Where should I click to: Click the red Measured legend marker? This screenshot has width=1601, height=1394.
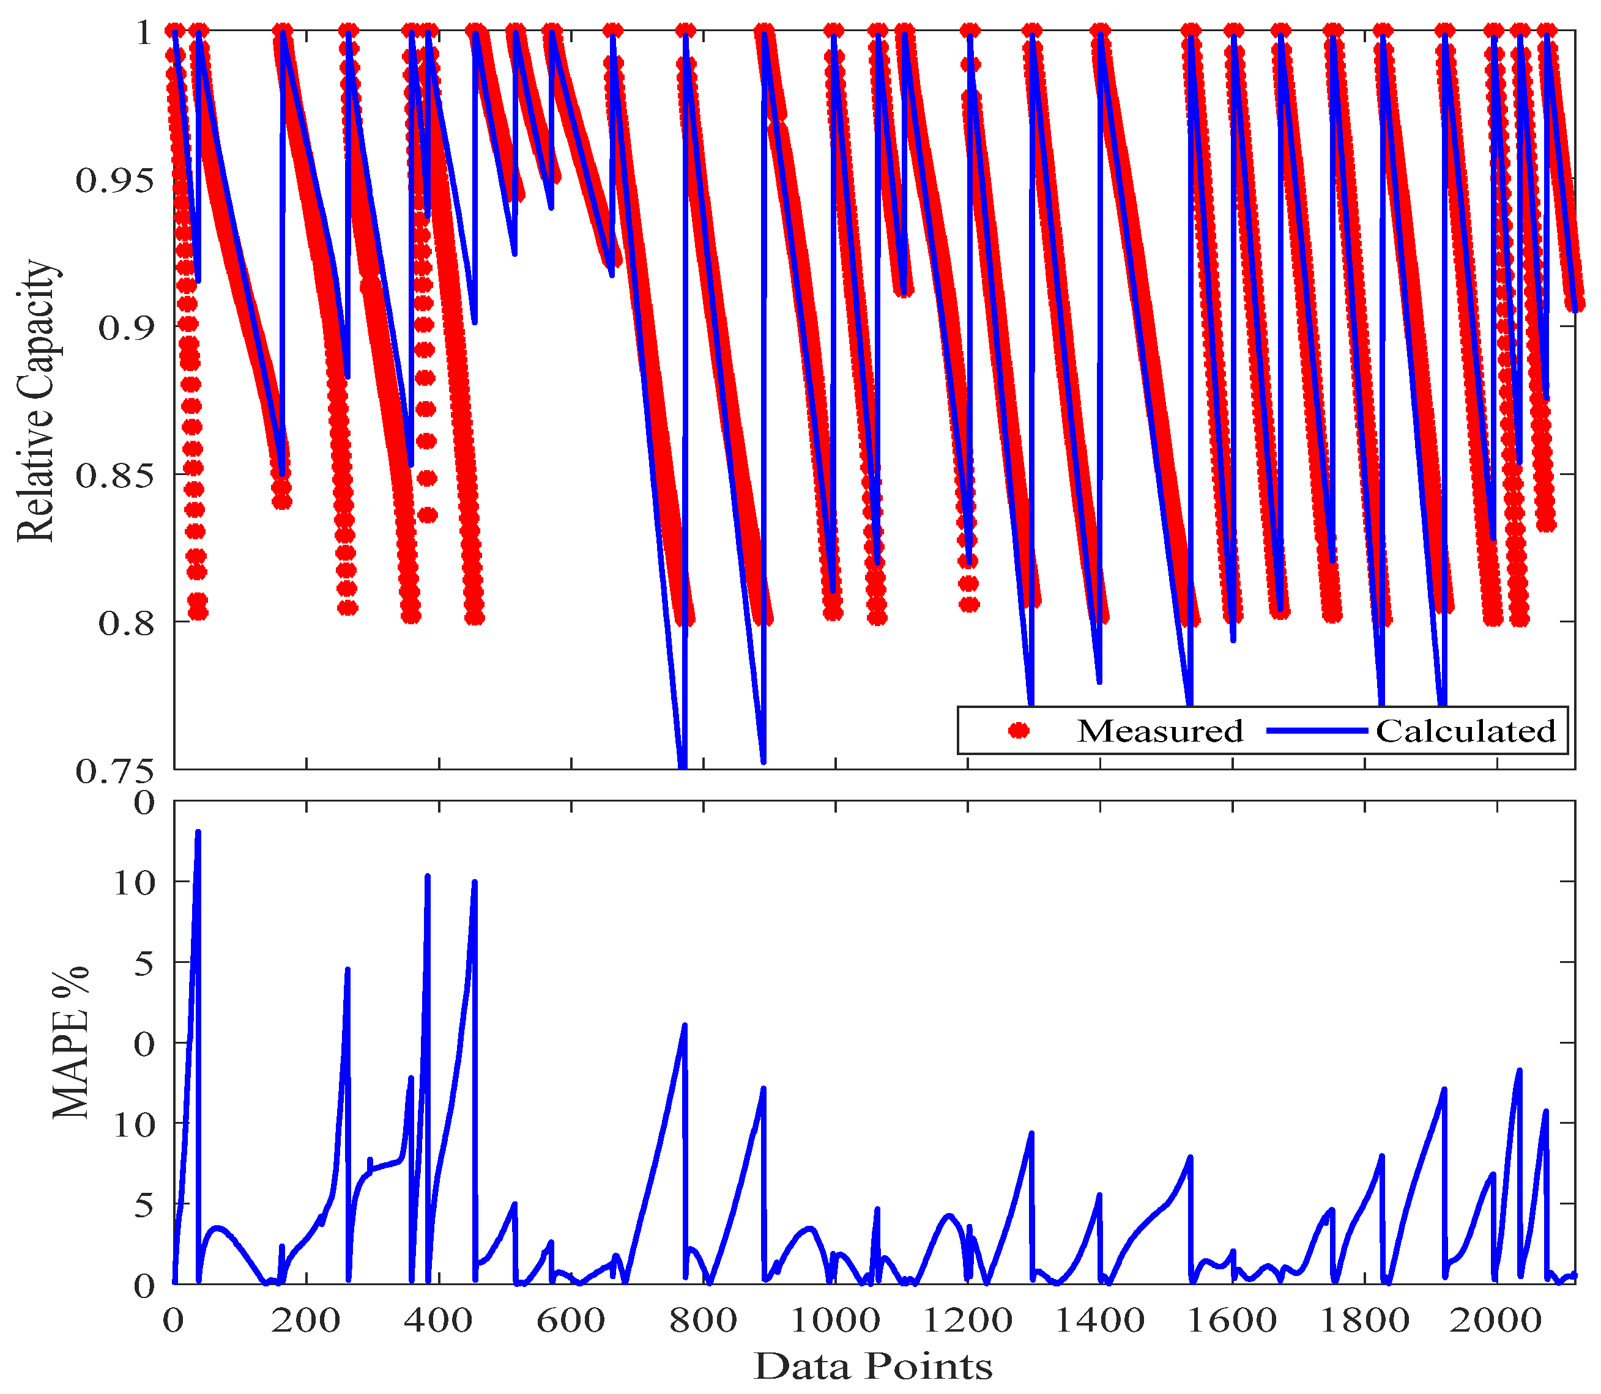(1018, 731)
